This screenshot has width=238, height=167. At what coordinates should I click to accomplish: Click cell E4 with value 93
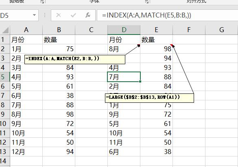coord(156,67)
